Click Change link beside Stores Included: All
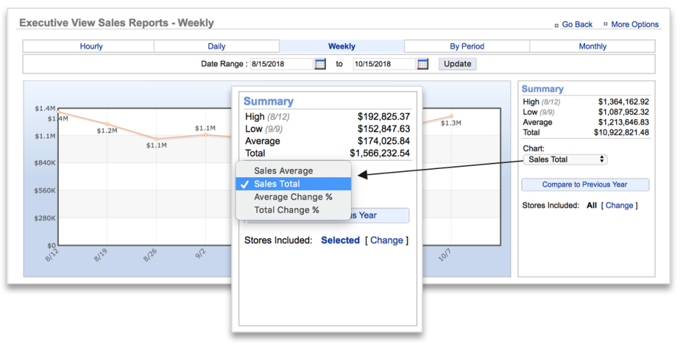 point(619,205)
